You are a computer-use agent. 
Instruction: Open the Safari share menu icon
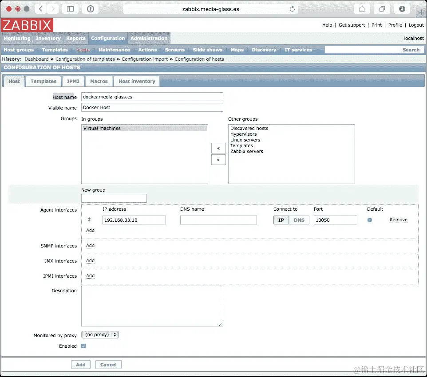click(x=362, y=8)
